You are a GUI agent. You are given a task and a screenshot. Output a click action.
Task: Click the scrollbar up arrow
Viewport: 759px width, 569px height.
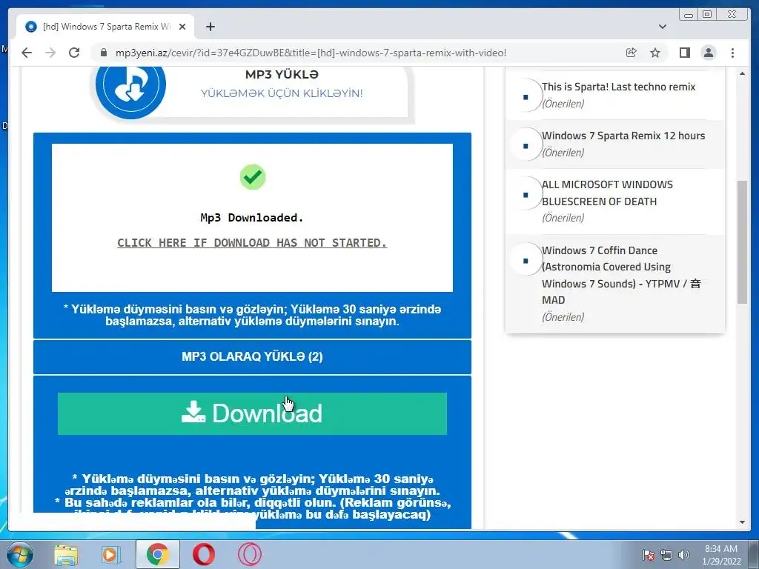tap(742, 73)
